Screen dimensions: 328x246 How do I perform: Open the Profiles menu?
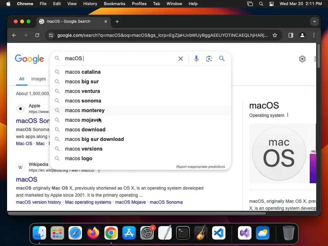(139, 4)
